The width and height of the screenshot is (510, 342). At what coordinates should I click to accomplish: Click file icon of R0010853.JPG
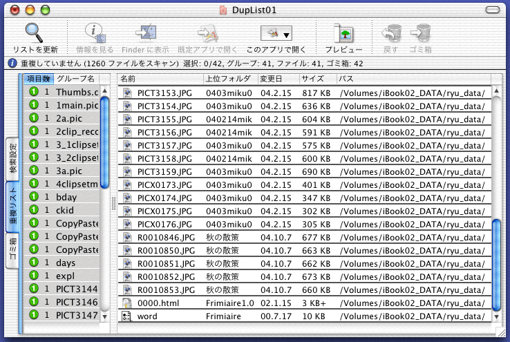pyautogui.click(x=127, y=289)
